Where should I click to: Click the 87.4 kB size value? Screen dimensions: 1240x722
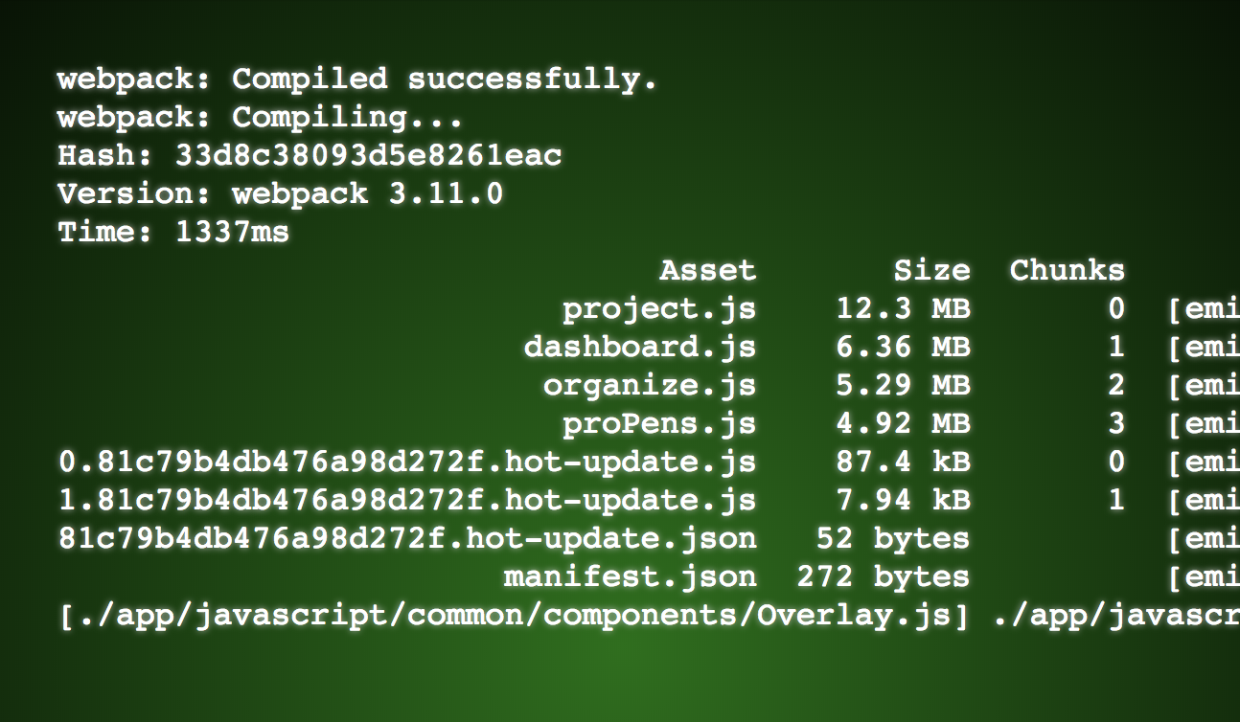[x=903, y=462]
